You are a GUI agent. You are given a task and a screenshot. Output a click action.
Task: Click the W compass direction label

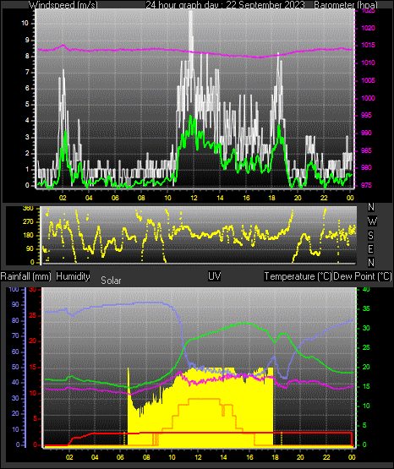click(x=372, y=221)
